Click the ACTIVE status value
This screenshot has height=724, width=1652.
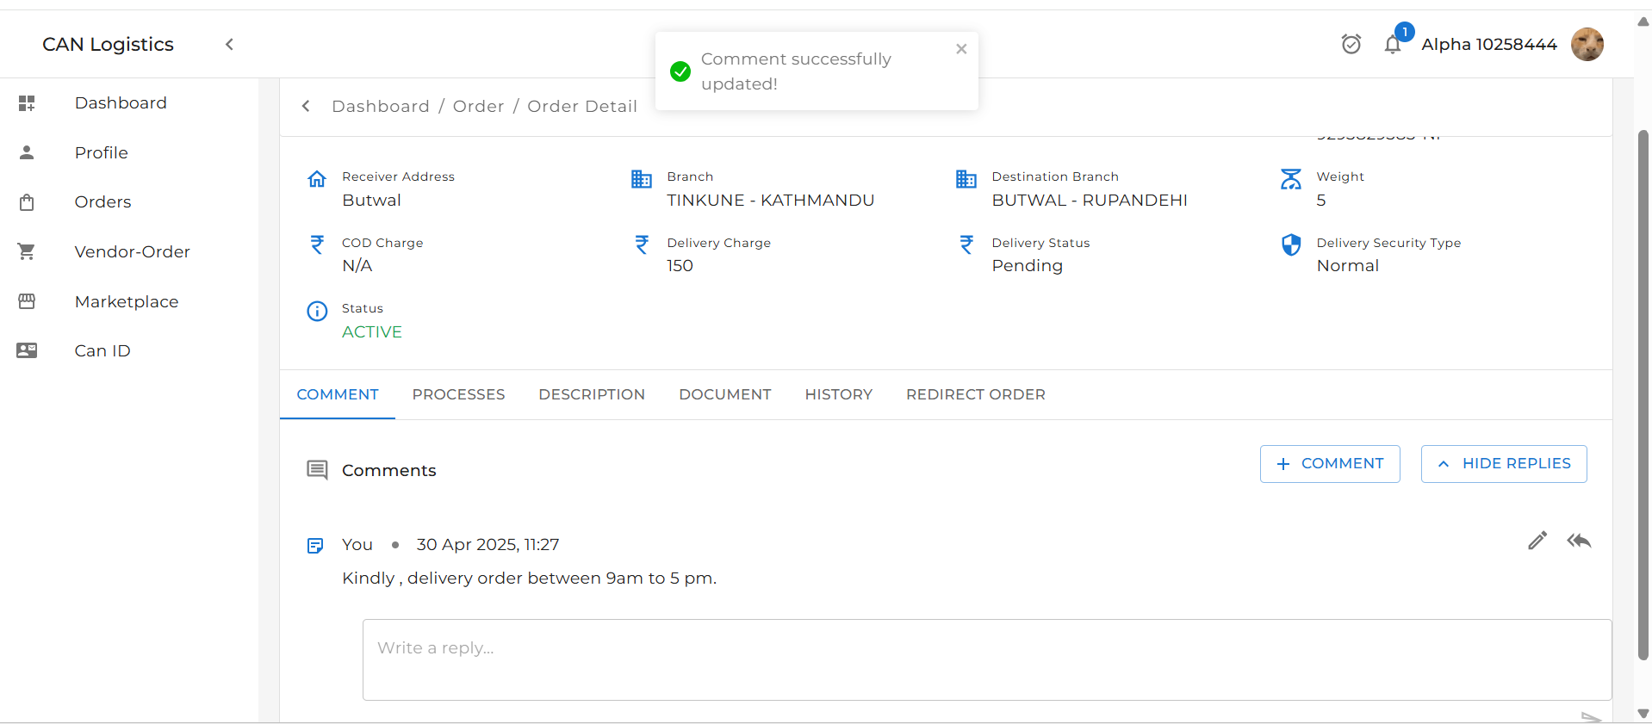372,331
